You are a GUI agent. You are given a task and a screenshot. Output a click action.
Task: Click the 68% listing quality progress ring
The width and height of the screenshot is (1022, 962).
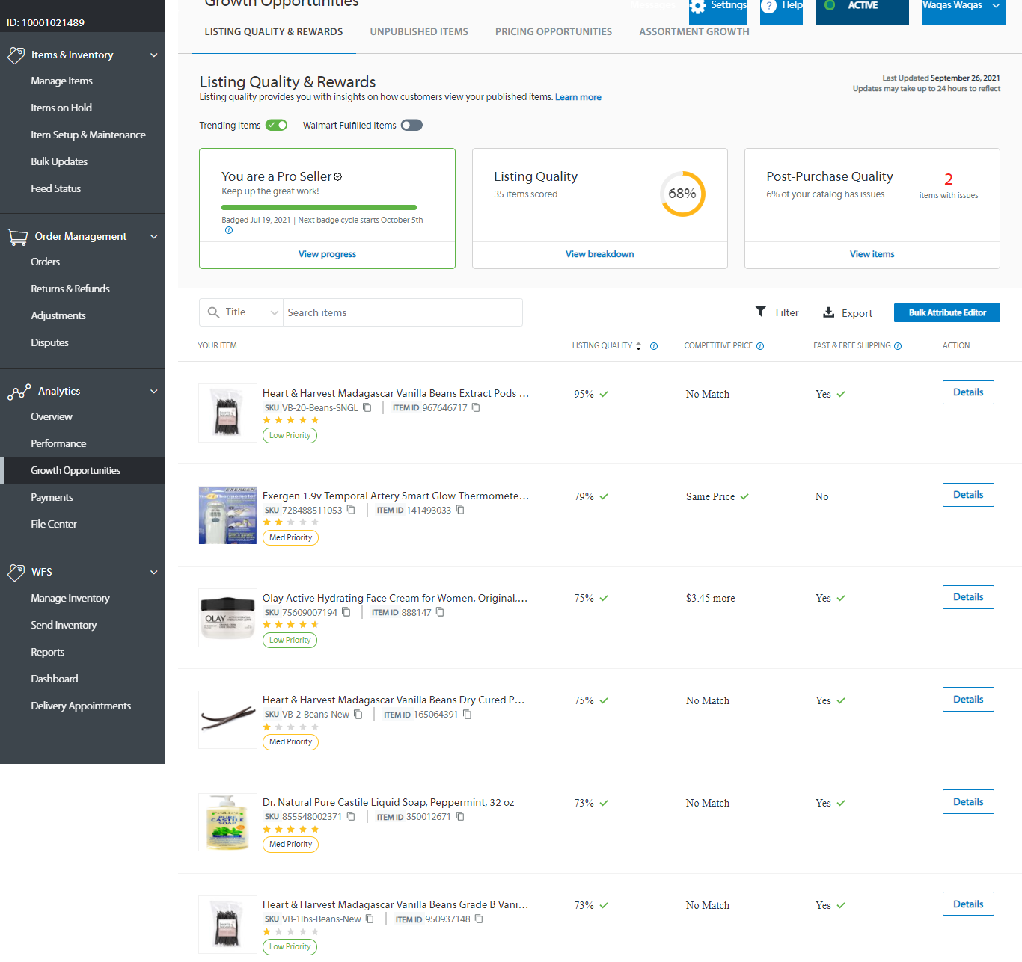(682, 194)
